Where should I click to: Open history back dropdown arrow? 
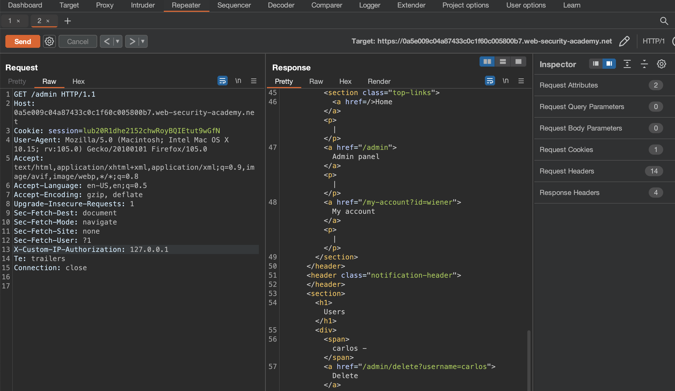point(117,41)
